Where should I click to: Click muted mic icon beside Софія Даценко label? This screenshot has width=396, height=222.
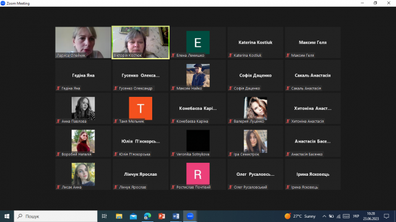pyautogui.click(x=230, y=88)
